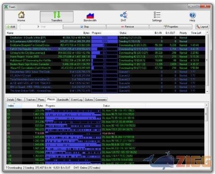This screenshot has width=215, height=174.
Task: Sort pieces by Index column
Action: [x=14, y=106]
